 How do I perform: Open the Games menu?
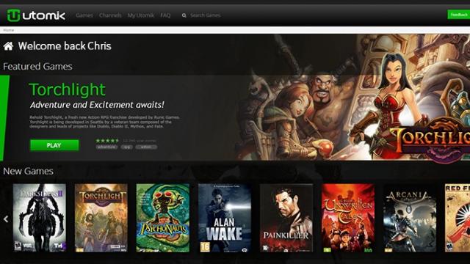click(84, 15)
